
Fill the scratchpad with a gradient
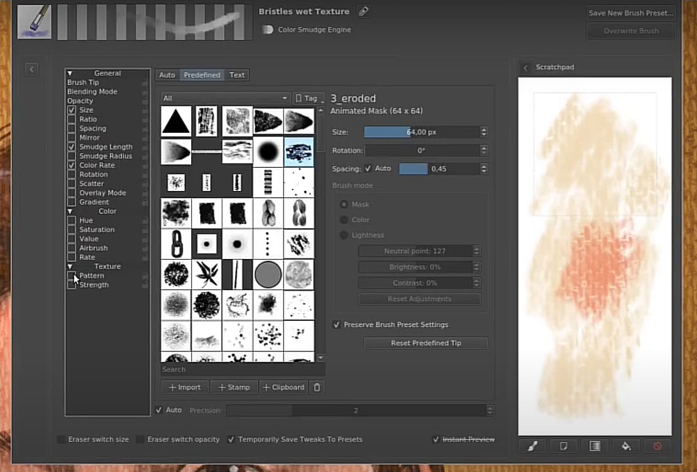tap(595, 446)
